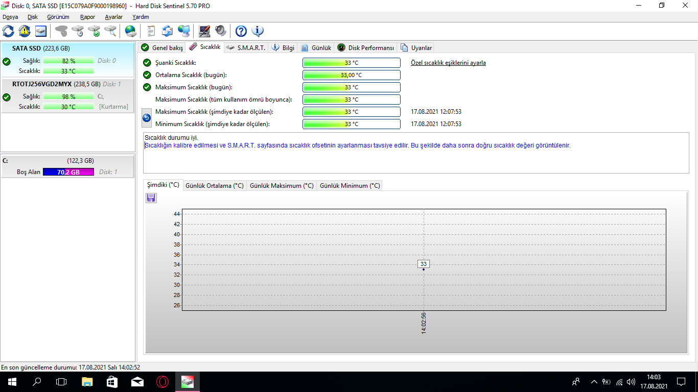The height and width of the screenshot is (392, 698).
Task: Show the Günlük Minimum (°C) graph tab
Action: 350,186
